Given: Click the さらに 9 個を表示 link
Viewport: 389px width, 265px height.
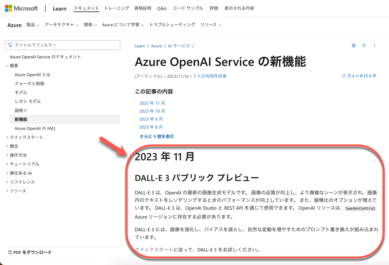Looking at the screenshot, I should [x=157, y=136].
